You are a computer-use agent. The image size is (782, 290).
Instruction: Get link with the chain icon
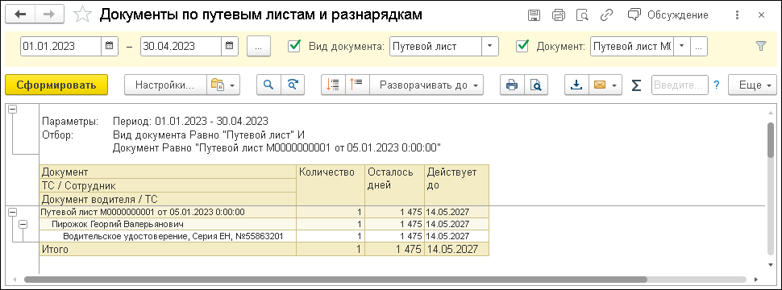pos(606,15)
